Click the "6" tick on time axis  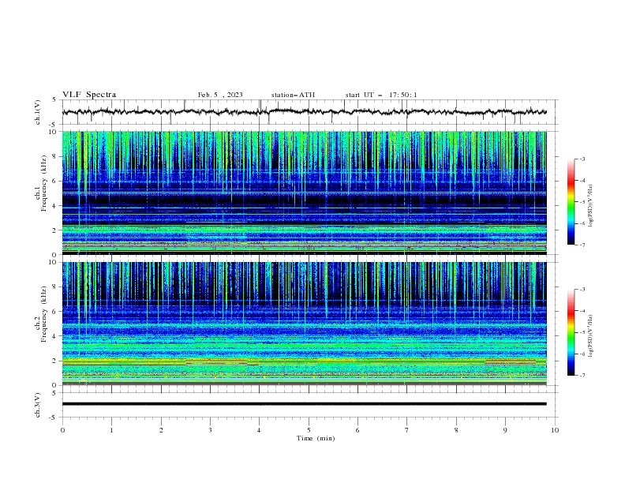pyautogui.click(x=357, y=430)
